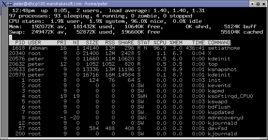This screenshot has height=140, width=268.
Task: Click the PID column header
Action: tap(20, 42)
